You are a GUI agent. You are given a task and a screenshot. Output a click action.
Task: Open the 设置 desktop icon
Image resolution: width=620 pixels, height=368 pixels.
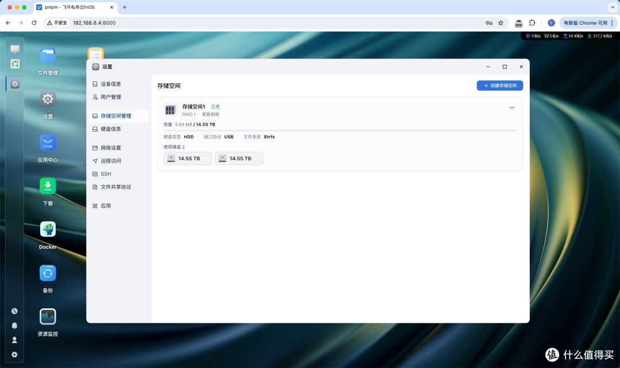point(48,99)
